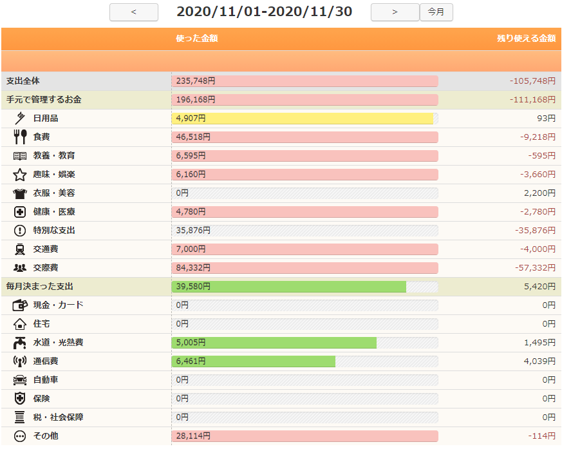Click the 衣服・美容 shirt icon
Viewport: 571px width, 451px height.
(18, 193)
